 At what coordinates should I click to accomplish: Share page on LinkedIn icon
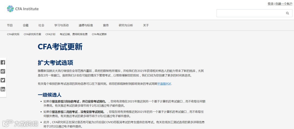[3, 89]
